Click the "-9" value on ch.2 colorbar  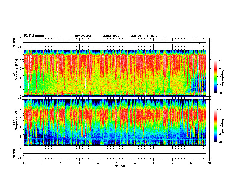point(220,134)
